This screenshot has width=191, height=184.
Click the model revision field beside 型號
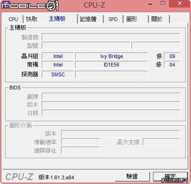click(x=156, y=45)
